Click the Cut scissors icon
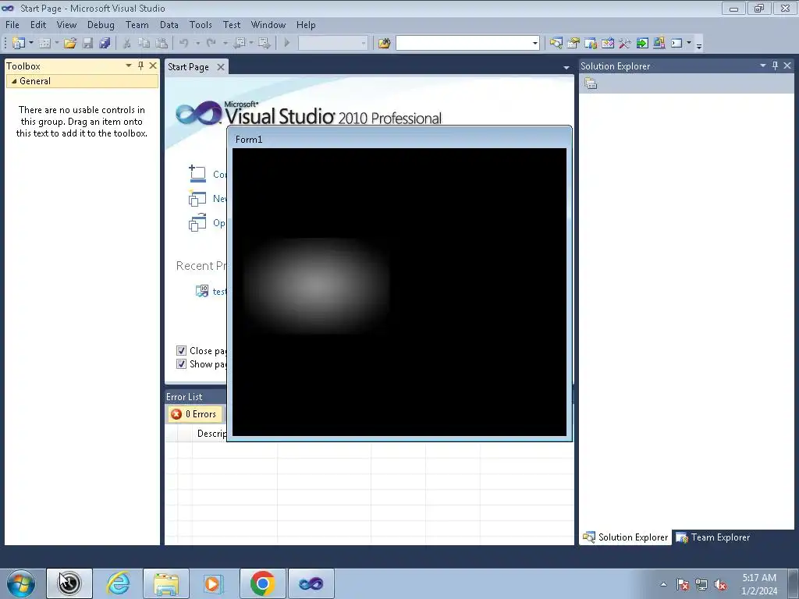799x599 pixels. coord(127,44)
